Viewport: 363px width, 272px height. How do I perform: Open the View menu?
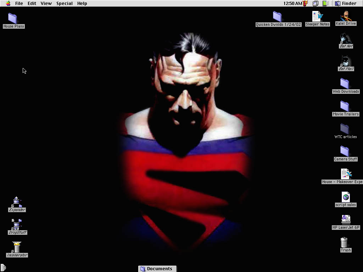pos(46,4)
